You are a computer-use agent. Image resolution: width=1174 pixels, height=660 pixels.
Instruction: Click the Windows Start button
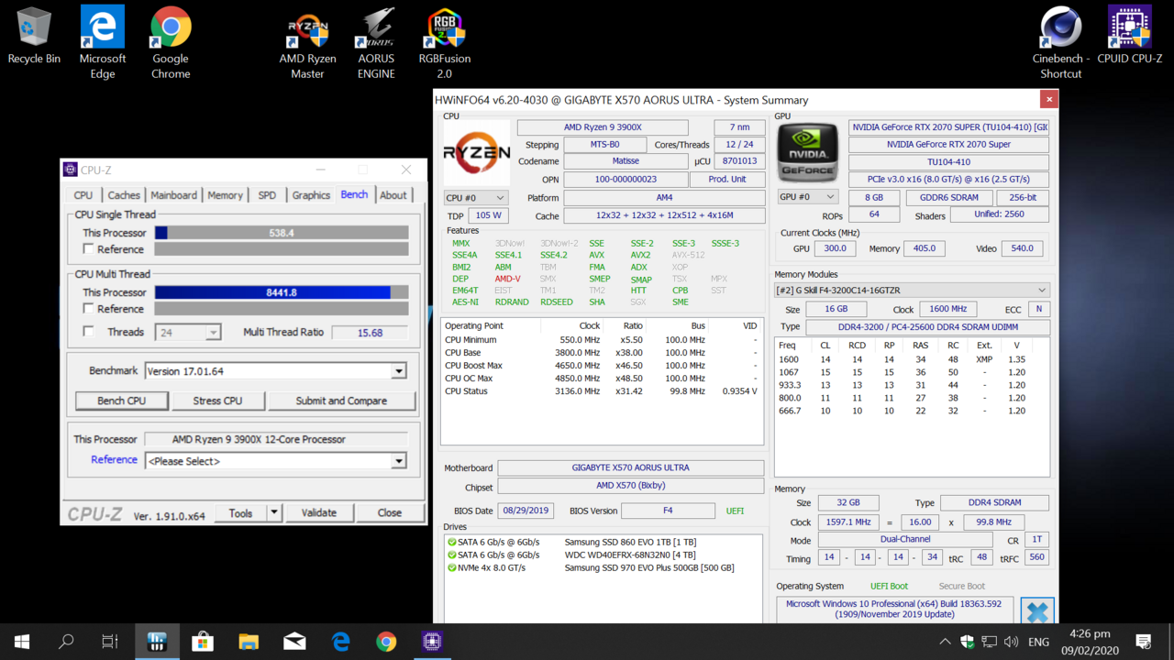[22, 642]
